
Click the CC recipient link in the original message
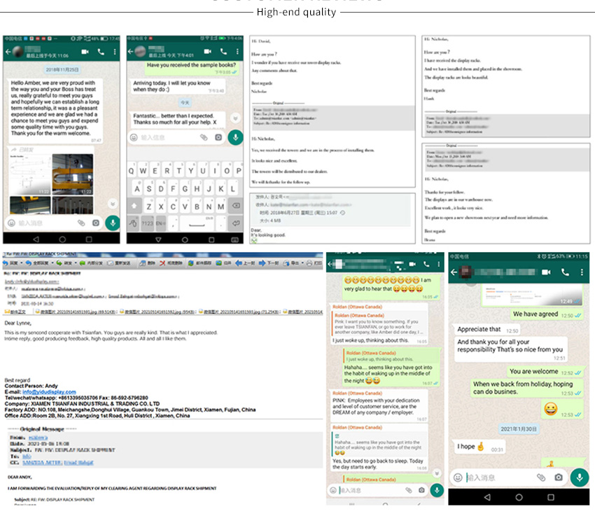pos(58,463)
